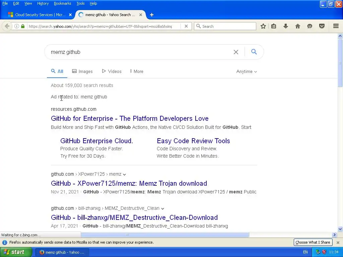Image resolution: width=343 pixels, height=257 pixels.
Task: Submit Yahoo search with magnifier icon
Action: (x=254, y=52)
